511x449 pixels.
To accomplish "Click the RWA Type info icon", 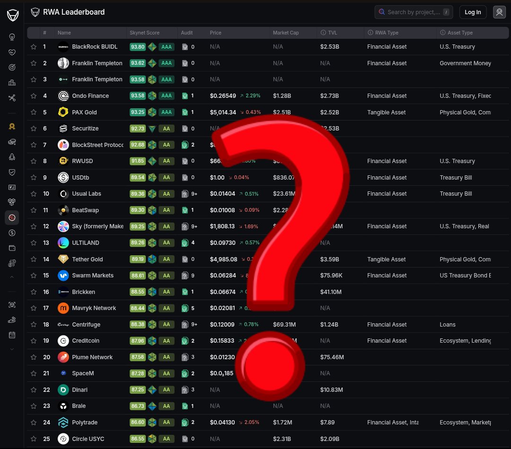I will (370, 33).
